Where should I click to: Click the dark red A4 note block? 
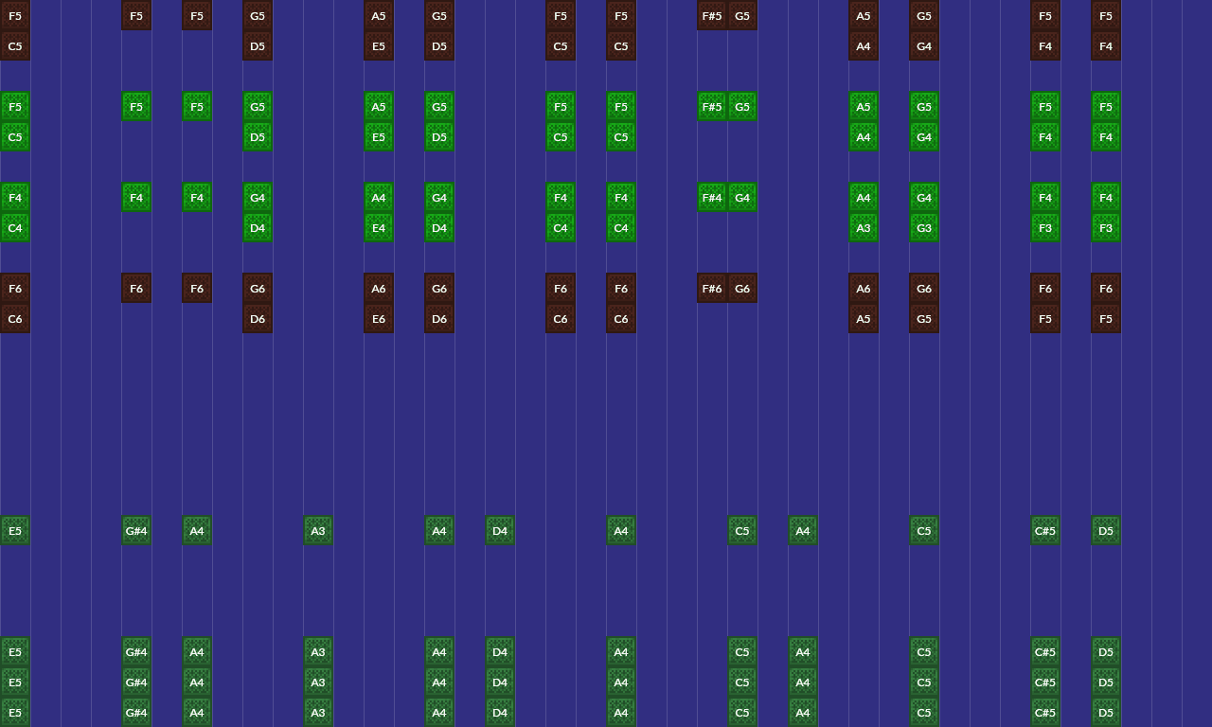pyautogui.click(x=864, y=45)
